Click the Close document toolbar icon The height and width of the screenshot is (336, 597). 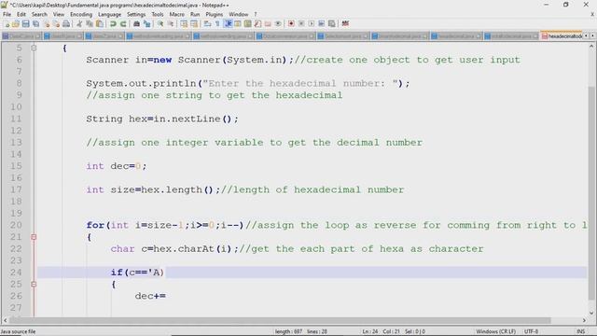(46, 24)
